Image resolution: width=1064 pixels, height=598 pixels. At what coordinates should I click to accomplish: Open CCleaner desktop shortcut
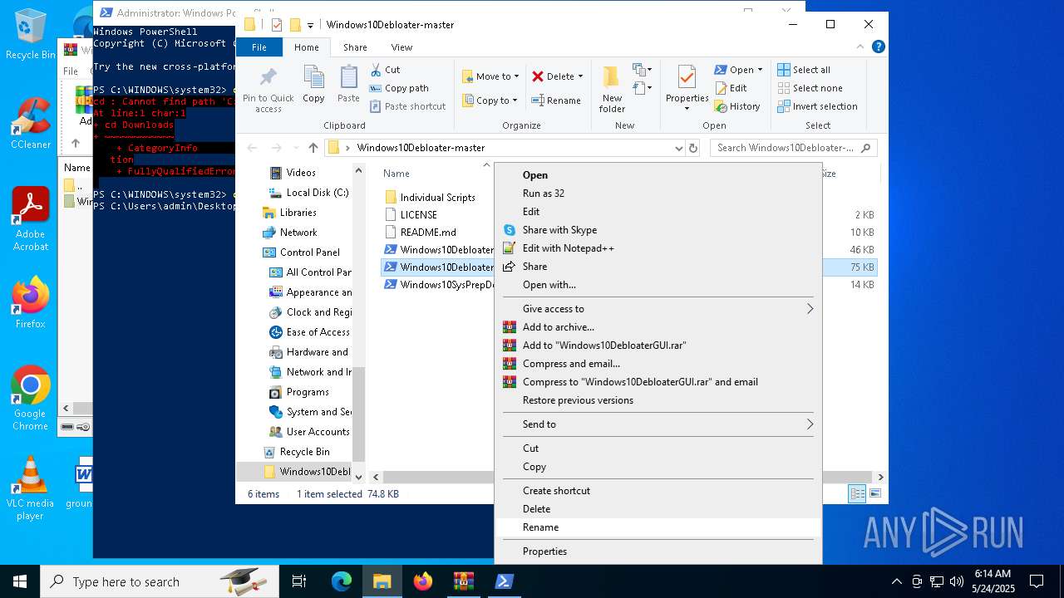(31, 124)
